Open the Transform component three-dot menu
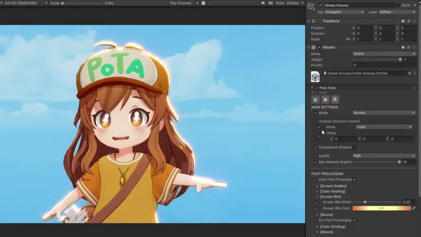Screen dimensions: 421x237 click(414, 21)
